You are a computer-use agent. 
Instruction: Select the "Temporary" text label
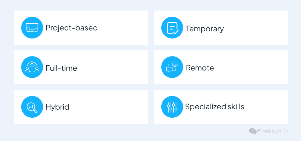pos(205,29)
